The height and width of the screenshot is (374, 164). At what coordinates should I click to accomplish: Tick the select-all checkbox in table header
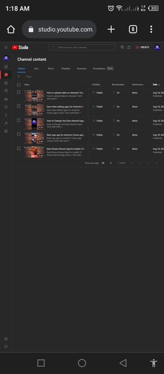click(x=19, y=85)
